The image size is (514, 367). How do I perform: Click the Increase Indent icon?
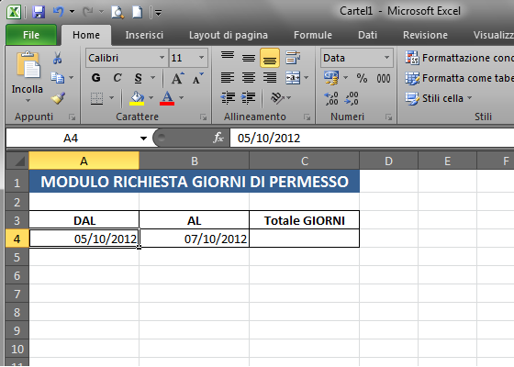tap(248, 98)
